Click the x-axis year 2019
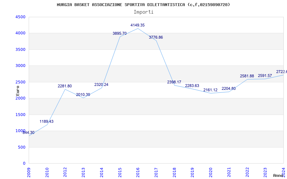The image size is (287, 179). coord(193,173)
